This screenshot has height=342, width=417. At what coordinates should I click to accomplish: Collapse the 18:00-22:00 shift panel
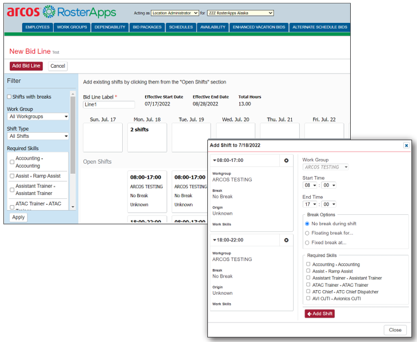tap(214, 240)
